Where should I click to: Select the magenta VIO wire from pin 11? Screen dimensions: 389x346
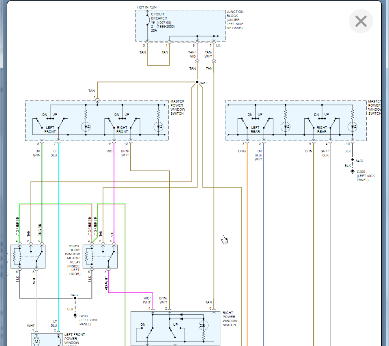pyautogui.click(x=114, y=182)
